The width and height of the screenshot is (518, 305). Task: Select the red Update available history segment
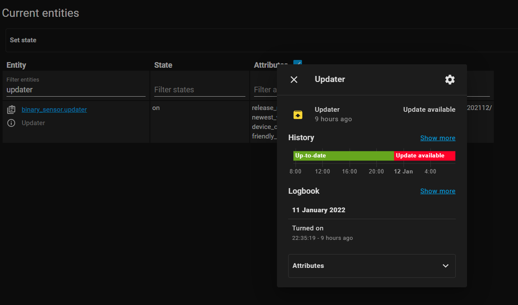point(424,156)
